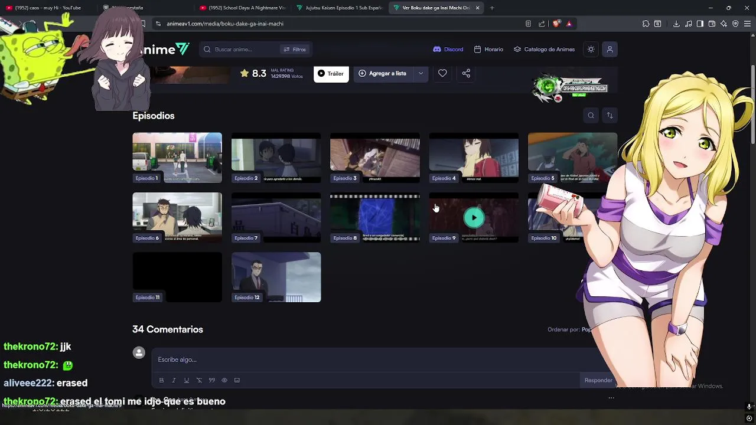Open the Brave VPN shield icon
This screenshot has width=756, height=425.
[x=735, y=24]
